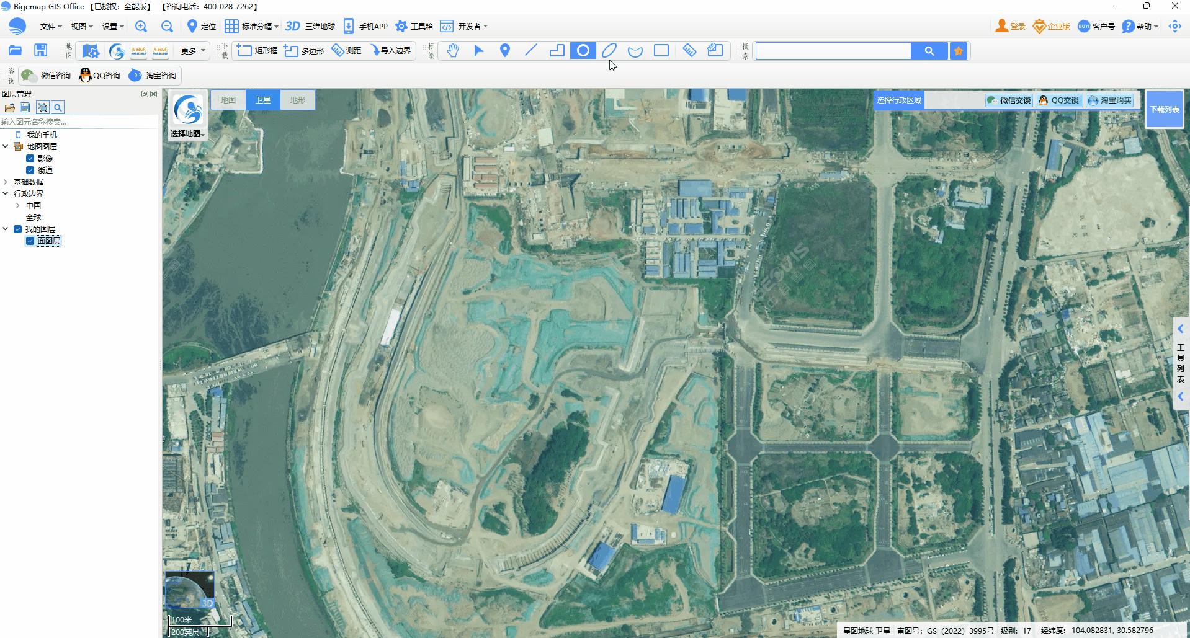Click the map search input box
Image resolution: width=1190 pixels, height=638 pixels.
tap(833, 50)
